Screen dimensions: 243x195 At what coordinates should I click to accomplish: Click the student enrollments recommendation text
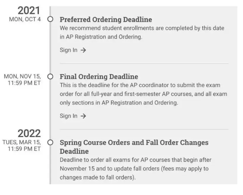point(142,32)
